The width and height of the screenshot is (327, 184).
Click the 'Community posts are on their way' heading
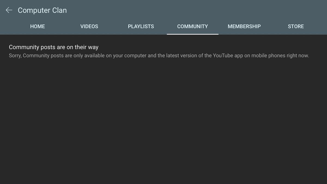54,47
